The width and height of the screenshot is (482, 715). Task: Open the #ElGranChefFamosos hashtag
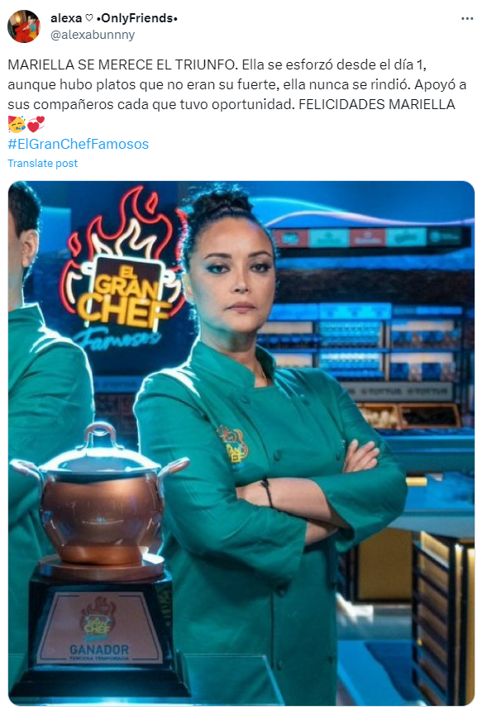point(78,144)
